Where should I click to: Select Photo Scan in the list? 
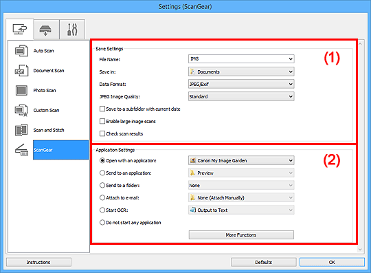tap(45, 91)
